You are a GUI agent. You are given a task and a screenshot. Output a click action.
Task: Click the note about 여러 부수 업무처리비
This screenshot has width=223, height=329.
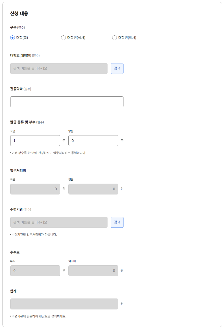pyautogui.click(x=48, y=153)
